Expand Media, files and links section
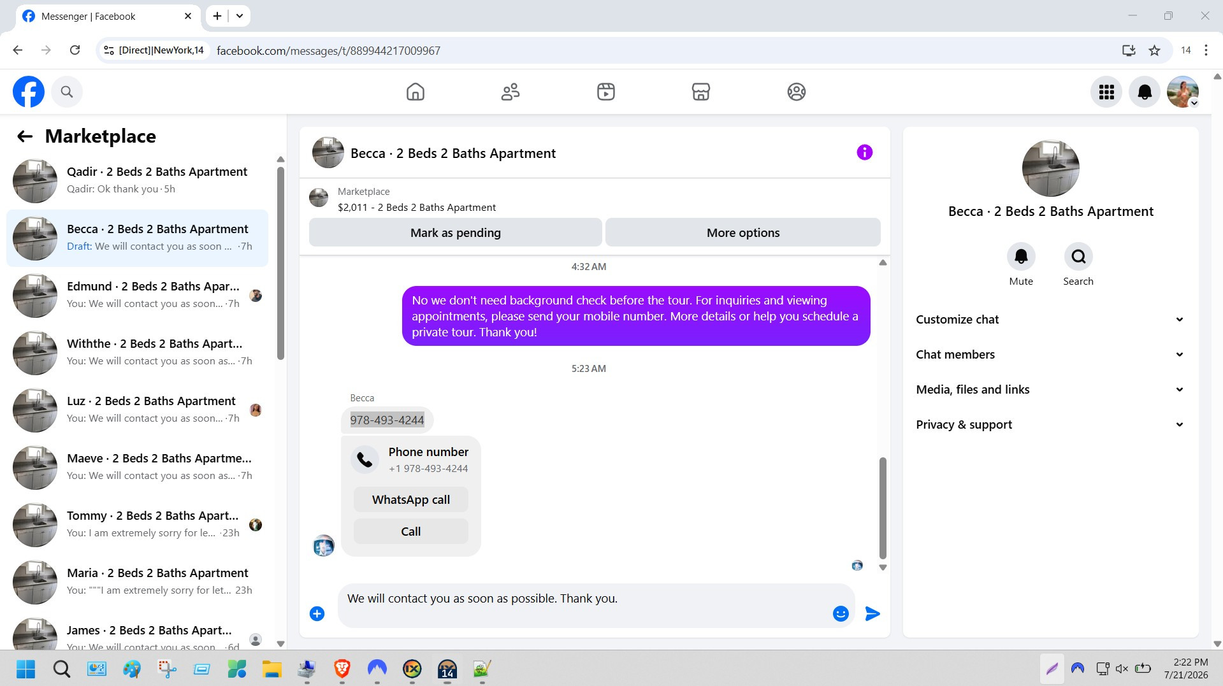 click(1050, 389)
